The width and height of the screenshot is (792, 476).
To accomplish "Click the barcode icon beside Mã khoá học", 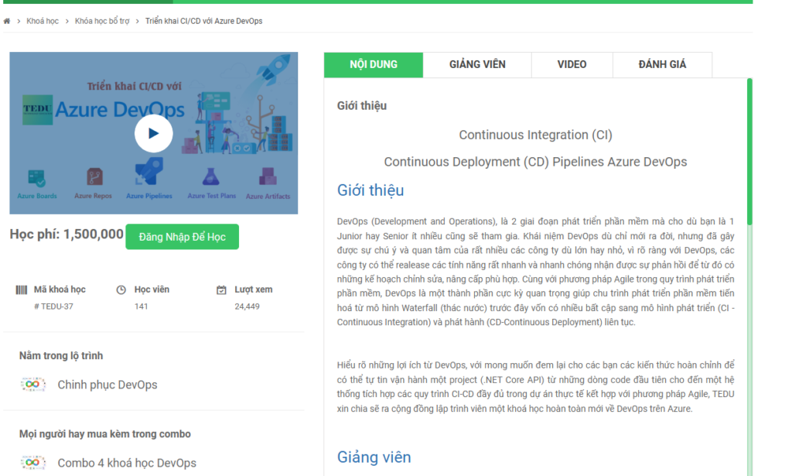I will [22, 289].
